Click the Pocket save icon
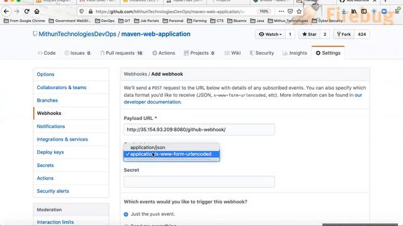 [290, 11]
